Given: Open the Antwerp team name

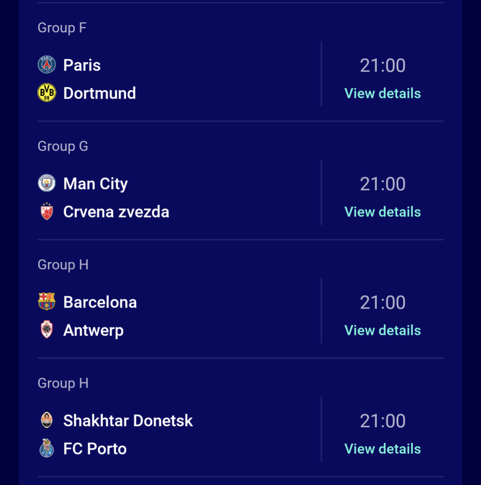Looking at the screenshot, I should coord(93,330).
